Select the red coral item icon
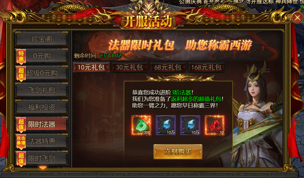Screen dimensions: 304x178 tap(214, 125)
